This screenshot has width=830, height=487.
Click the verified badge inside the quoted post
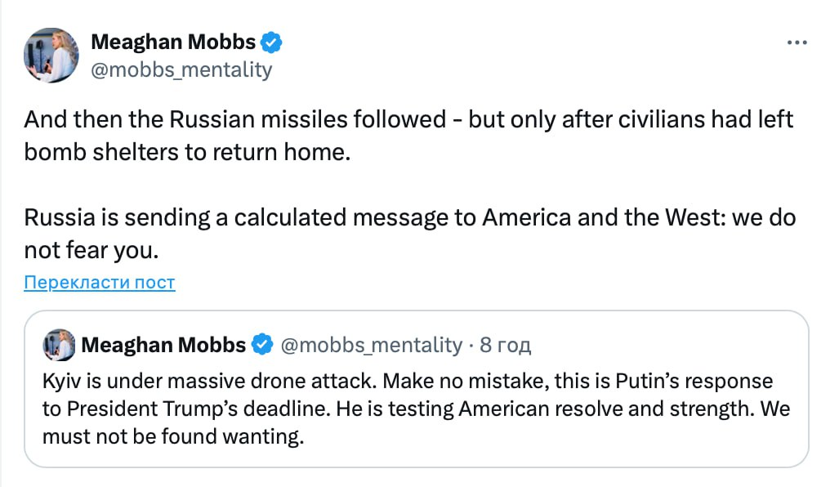pos(261,345)
